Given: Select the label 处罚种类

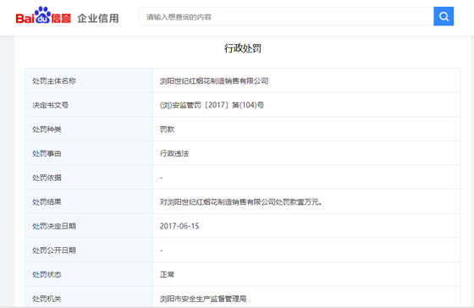Looking at the screenshot, I should coord(47,129).
